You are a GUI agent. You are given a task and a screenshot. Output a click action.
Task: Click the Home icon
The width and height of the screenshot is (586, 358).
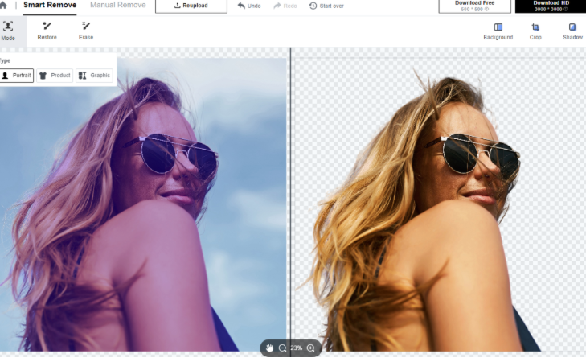3,6
